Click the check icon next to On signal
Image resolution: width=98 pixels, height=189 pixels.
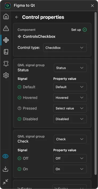click(x=19, y=169)
